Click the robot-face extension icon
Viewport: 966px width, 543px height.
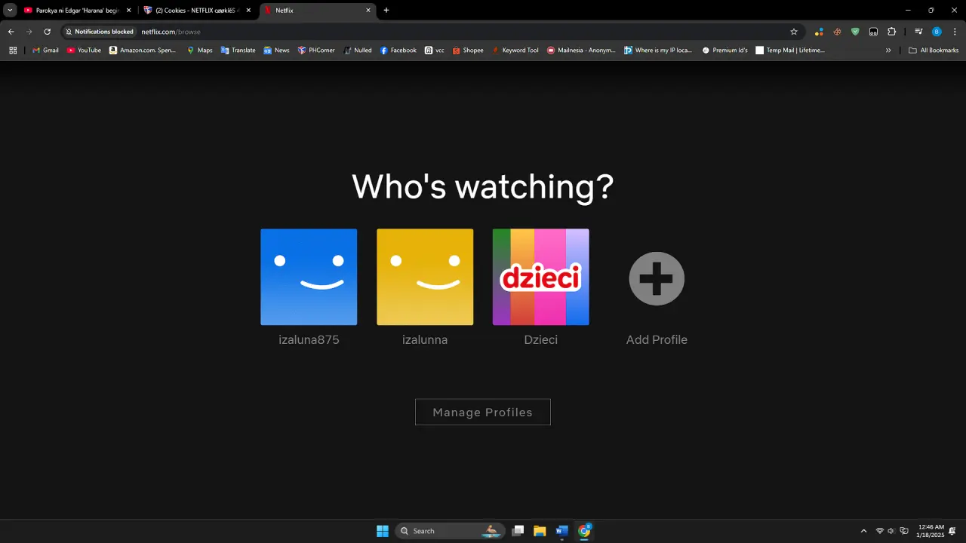point(873,32)
